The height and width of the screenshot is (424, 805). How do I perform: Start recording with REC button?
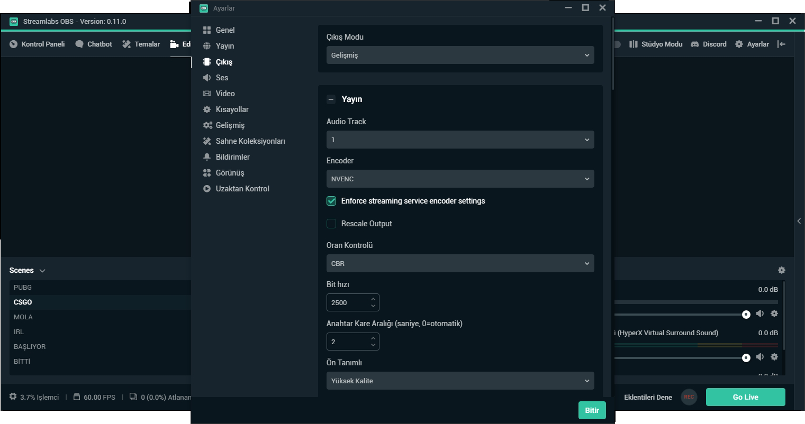pos(689,397)
